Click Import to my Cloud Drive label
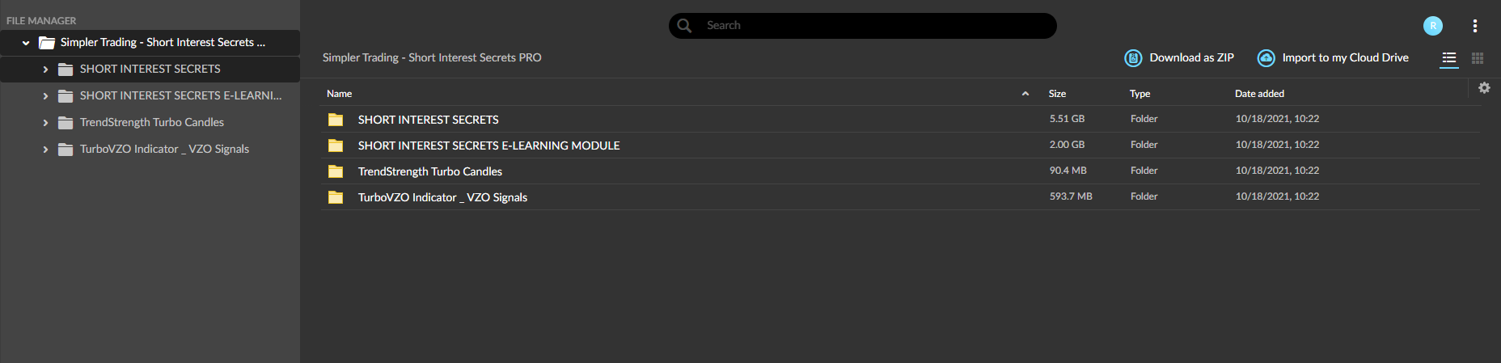This screenshot has height=363, width=1501. pyautogui.click(x=1345, y=57)
